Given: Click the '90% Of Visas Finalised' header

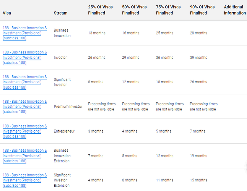Looking at the screenshot, I should click(202, 10).
